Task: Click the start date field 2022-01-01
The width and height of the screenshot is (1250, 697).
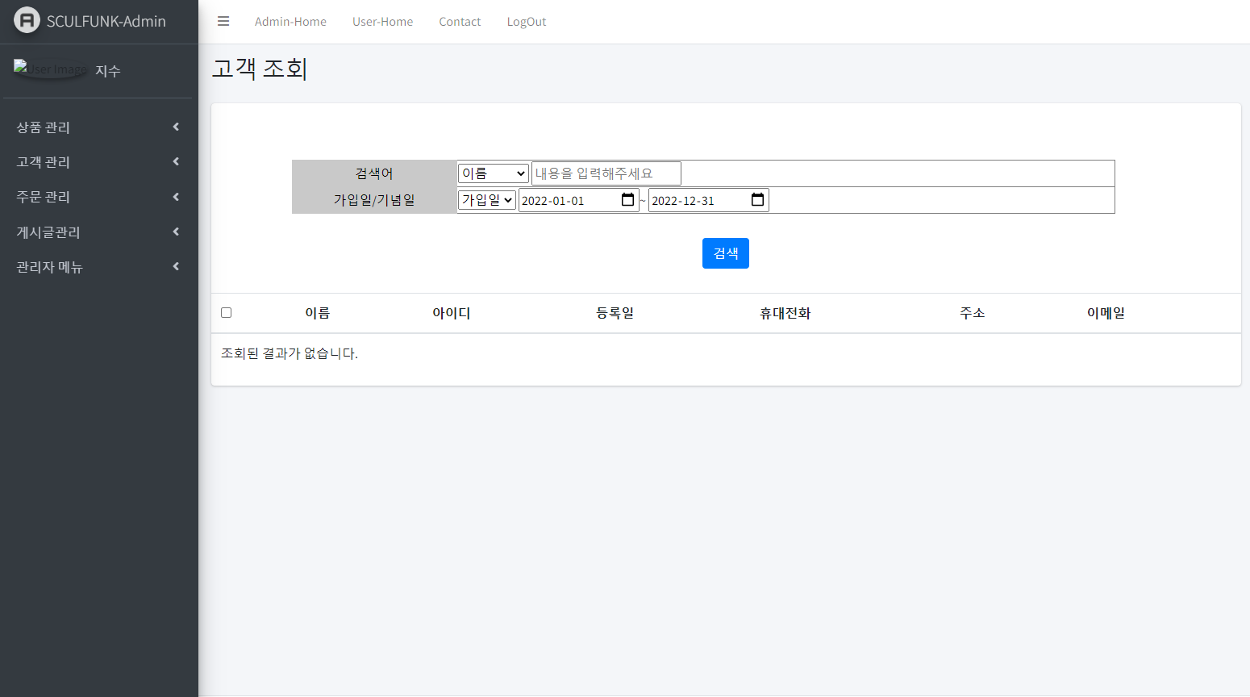Action: [579, 200]
